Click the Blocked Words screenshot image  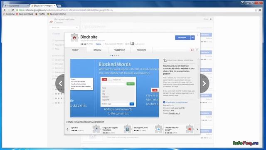click(115, 88)
